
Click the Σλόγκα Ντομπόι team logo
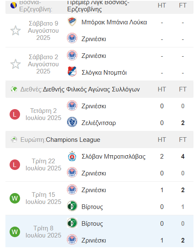pos(72,72)
